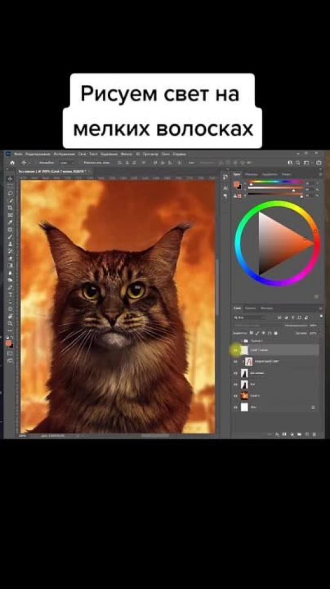Hide the white background layer at the bottom
Image resolution: width=330 pixels, height=589 pixels.
[x=236, y=407]
